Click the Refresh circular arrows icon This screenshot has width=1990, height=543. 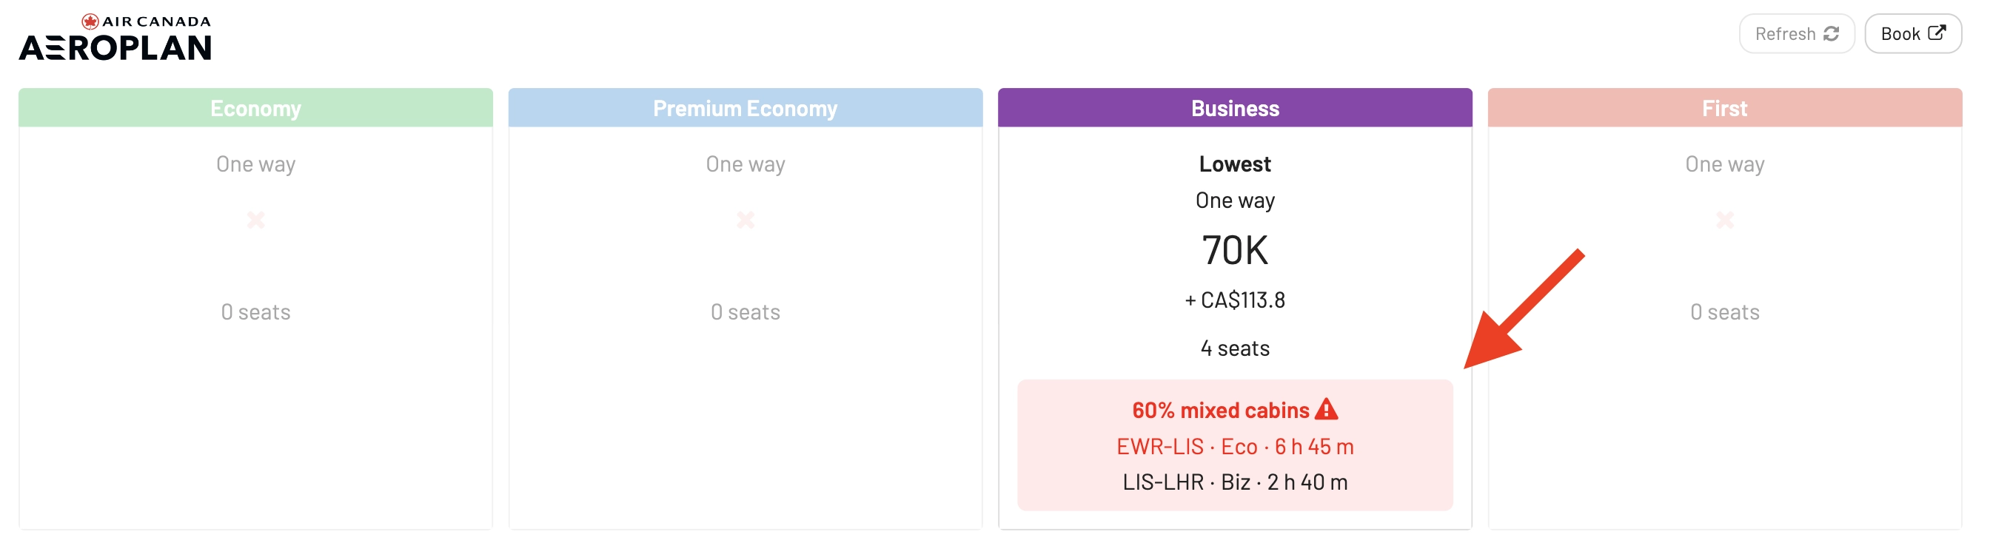[x=1831, y=34]
